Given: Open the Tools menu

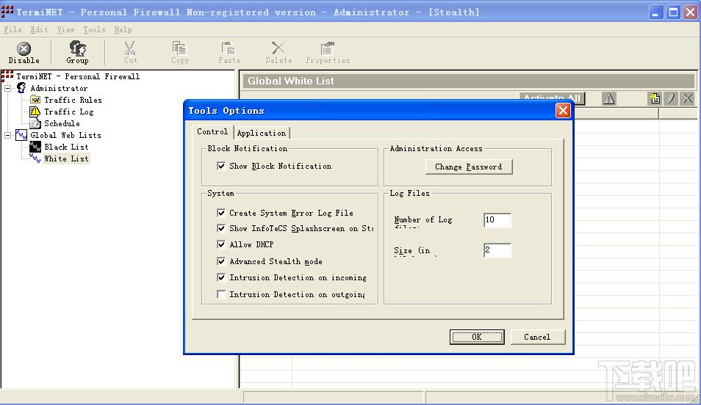Looking at the screenshot, I should [94, 30].
